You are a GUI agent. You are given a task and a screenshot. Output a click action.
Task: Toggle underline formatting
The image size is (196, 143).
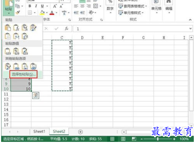coord(42,6)
